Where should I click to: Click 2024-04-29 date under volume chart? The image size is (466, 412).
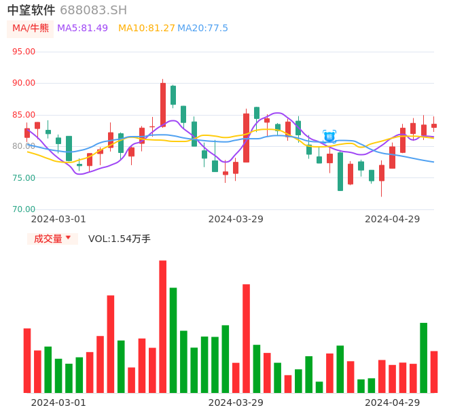393,402
